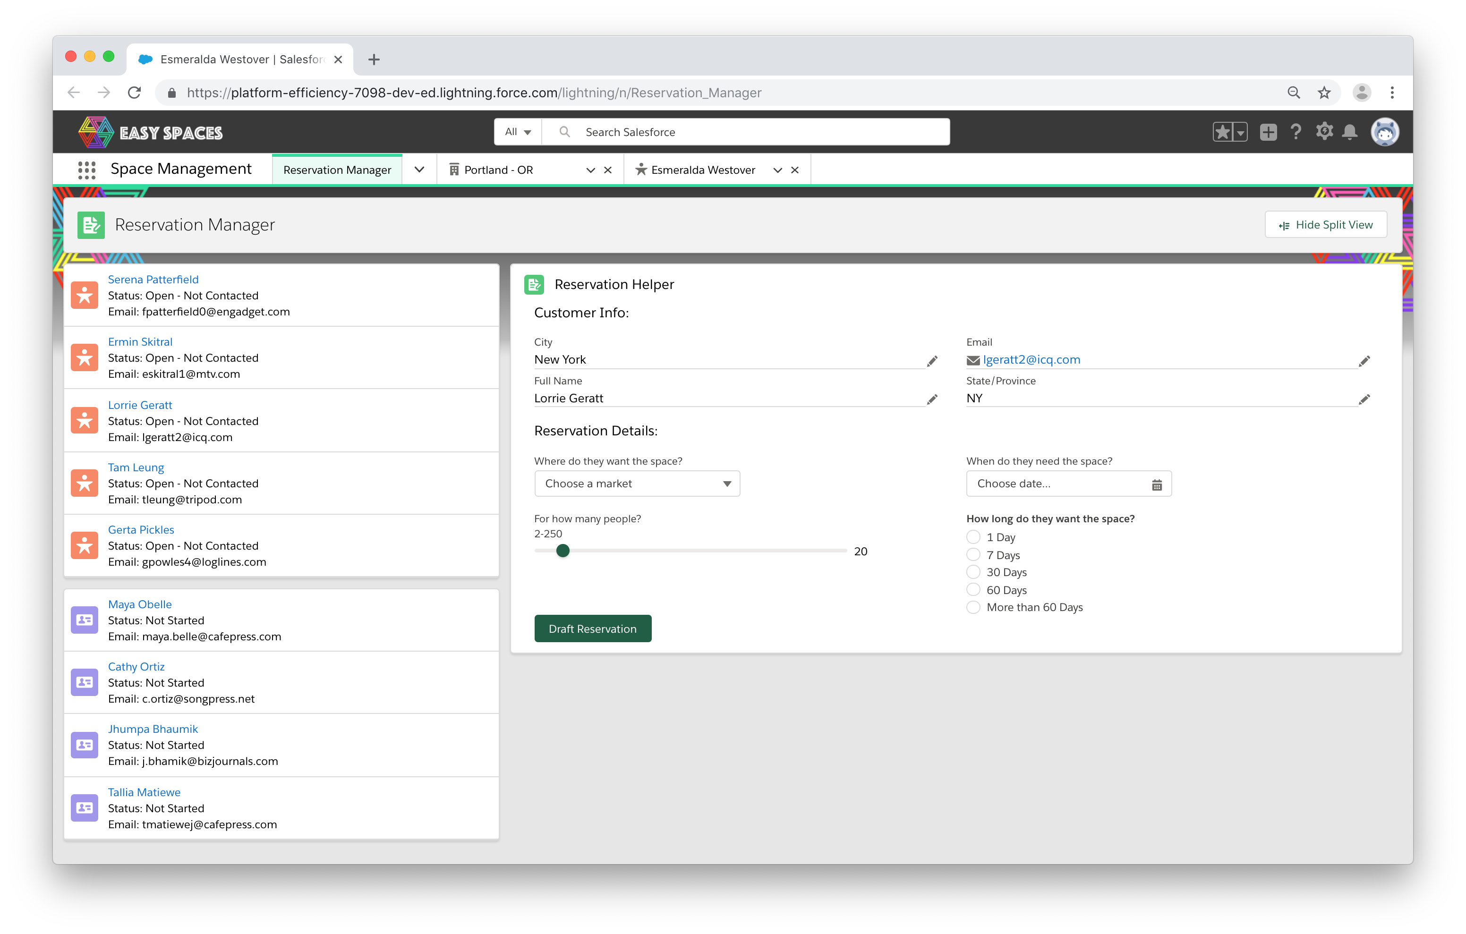Viewport: 1466px width, 934px height.
Task: Open the Reservation Manager tab chevron menu
Action: pos(419,170)
